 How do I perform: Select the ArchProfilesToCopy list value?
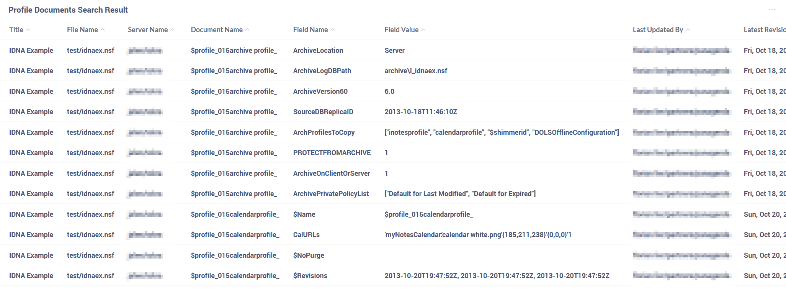pyautogui.click(x=502, y=133)
